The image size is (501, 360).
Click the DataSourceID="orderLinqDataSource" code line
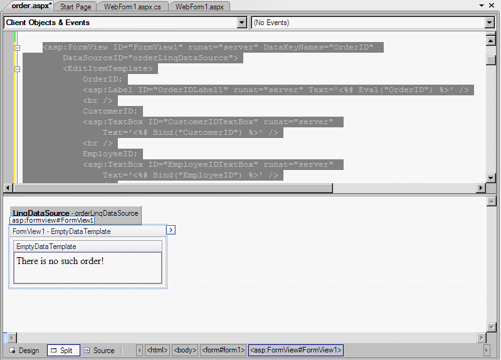click(150, 58)
